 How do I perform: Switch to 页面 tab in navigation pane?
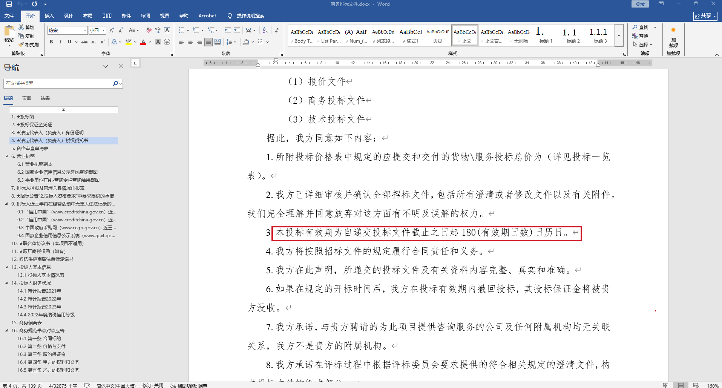27,98
